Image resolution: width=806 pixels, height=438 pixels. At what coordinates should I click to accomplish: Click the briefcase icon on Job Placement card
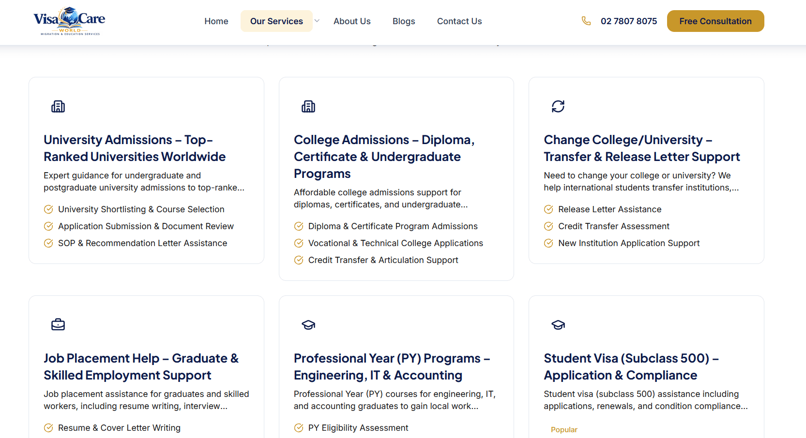pos(58,325)
